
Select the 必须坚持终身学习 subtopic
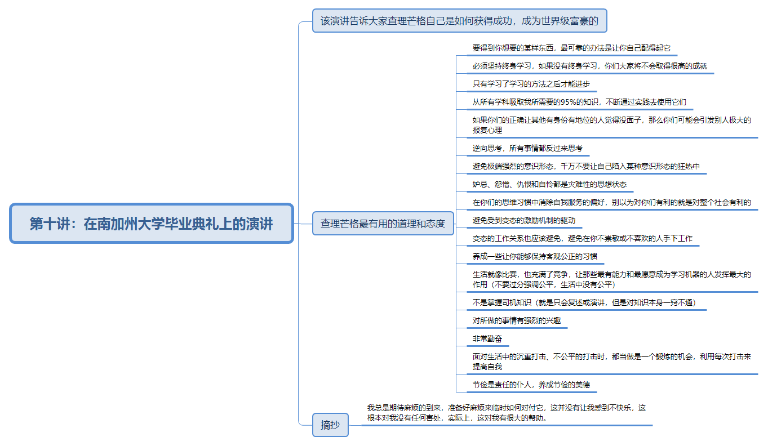(589, 66)
